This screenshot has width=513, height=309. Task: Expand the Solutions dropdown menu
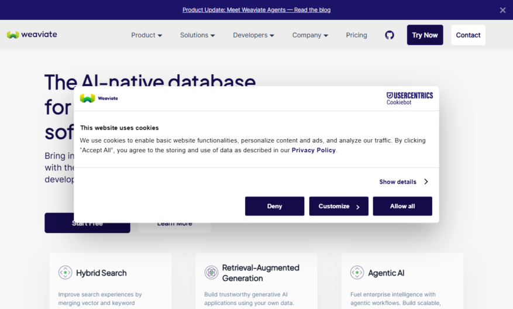coord(197,35)
